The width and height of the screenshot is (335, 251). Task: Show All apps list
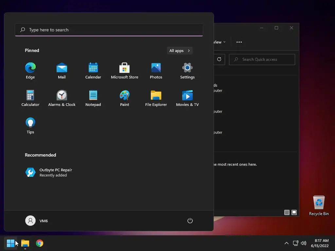(180, 51)
